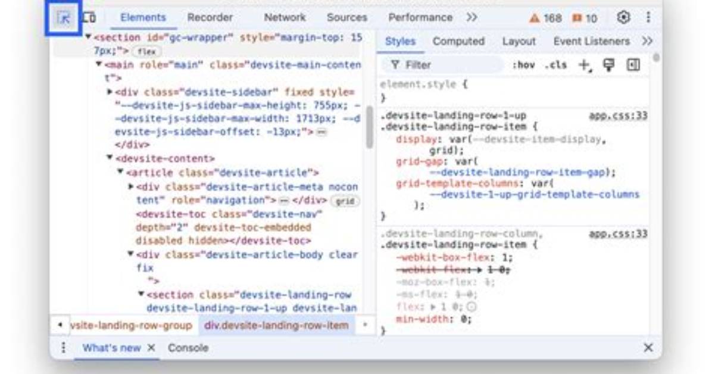Click the Elements tree vertical scrollbar
This screenshot has height=374, width=712.
tap(369, 127)
